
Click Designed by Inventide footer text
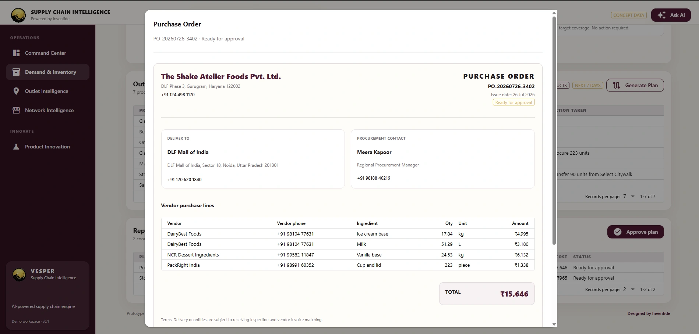tap(649, 313)
